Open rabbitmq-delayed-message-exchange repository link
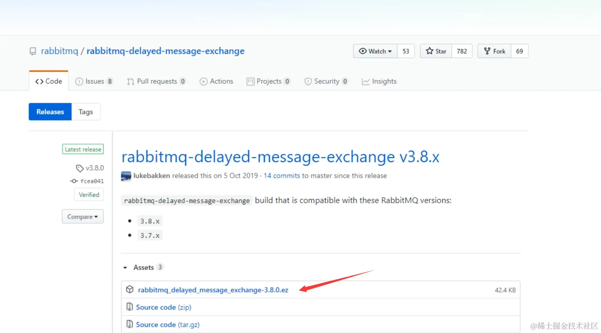 click(165, 51)
